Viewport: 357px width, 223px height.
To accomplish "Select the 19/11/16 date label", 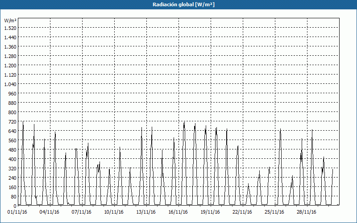I will [x=210, y=212].
